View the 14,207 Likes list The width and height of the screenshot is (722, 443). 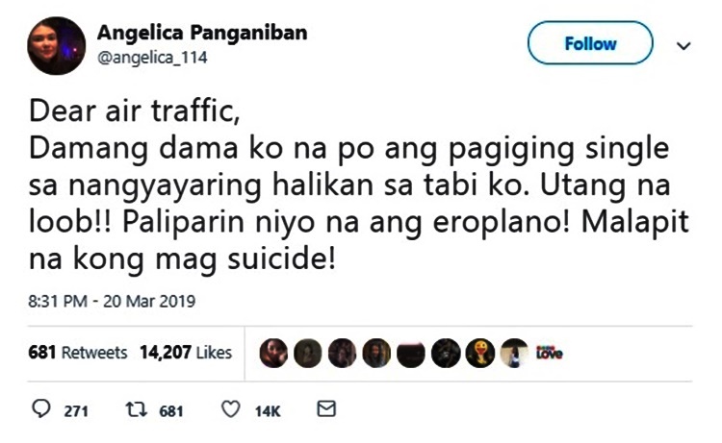pyautogui.click(x=186, y=353)
